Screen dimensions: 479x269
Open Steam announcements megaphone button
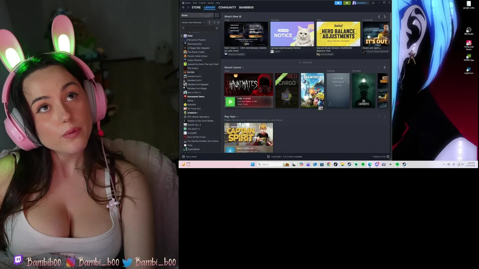pos(338,3)
